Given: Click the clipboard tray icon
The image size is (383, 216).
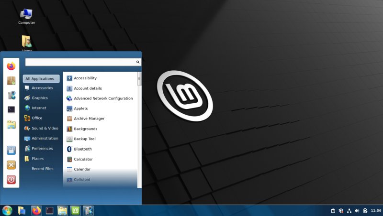Looking at the screenshot, I should coord(333,211).
